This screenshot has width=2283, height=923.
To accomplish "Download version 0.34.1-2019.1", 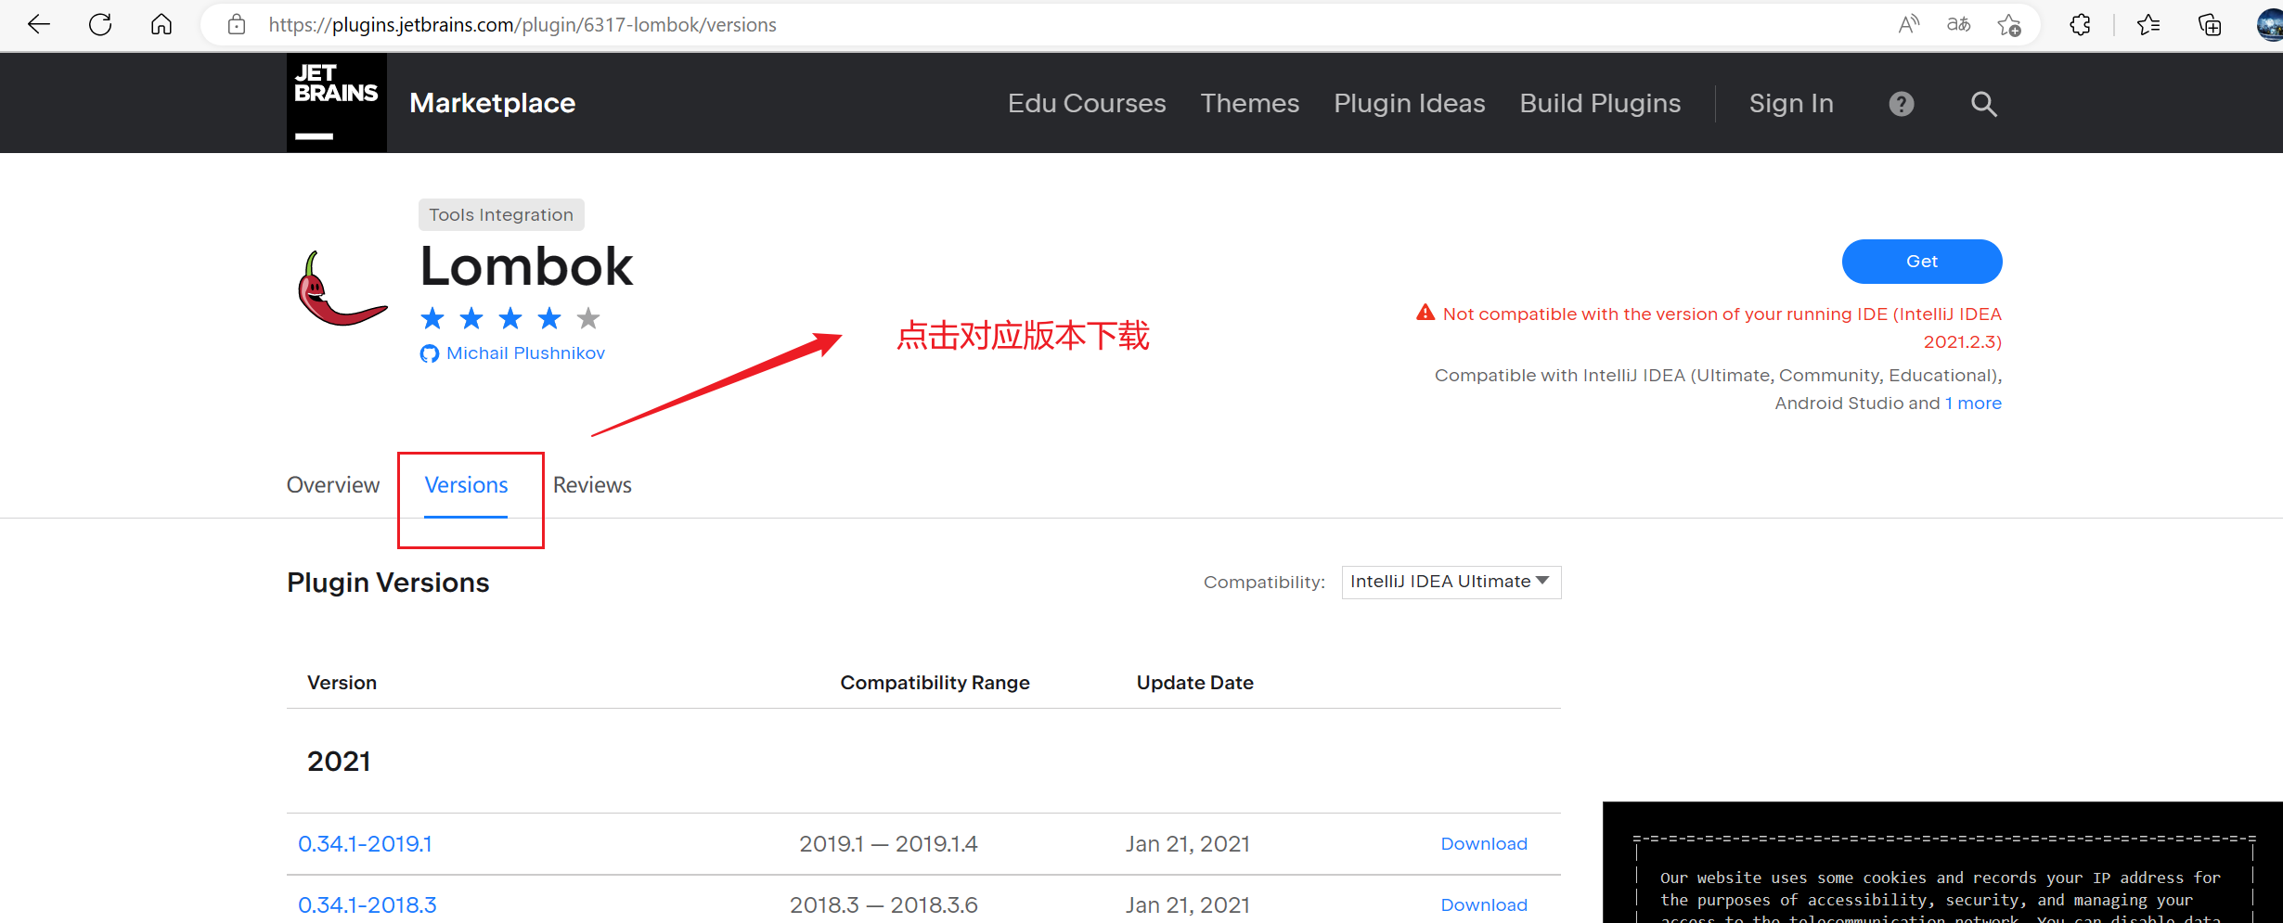I will pyautogui.click(x=1484, y=844).
